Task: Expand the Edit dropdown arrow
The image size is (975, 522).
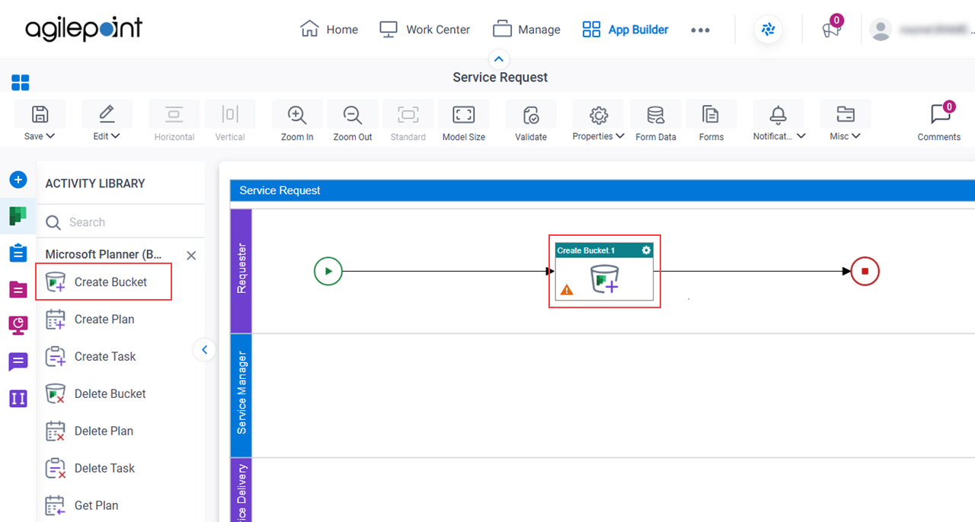Action: click(116, 136)
